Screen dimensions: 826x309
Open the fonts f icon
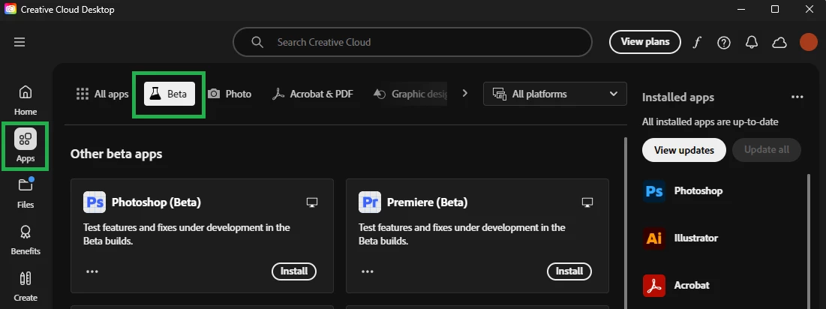pyautogui.click(x=697, y=42)
